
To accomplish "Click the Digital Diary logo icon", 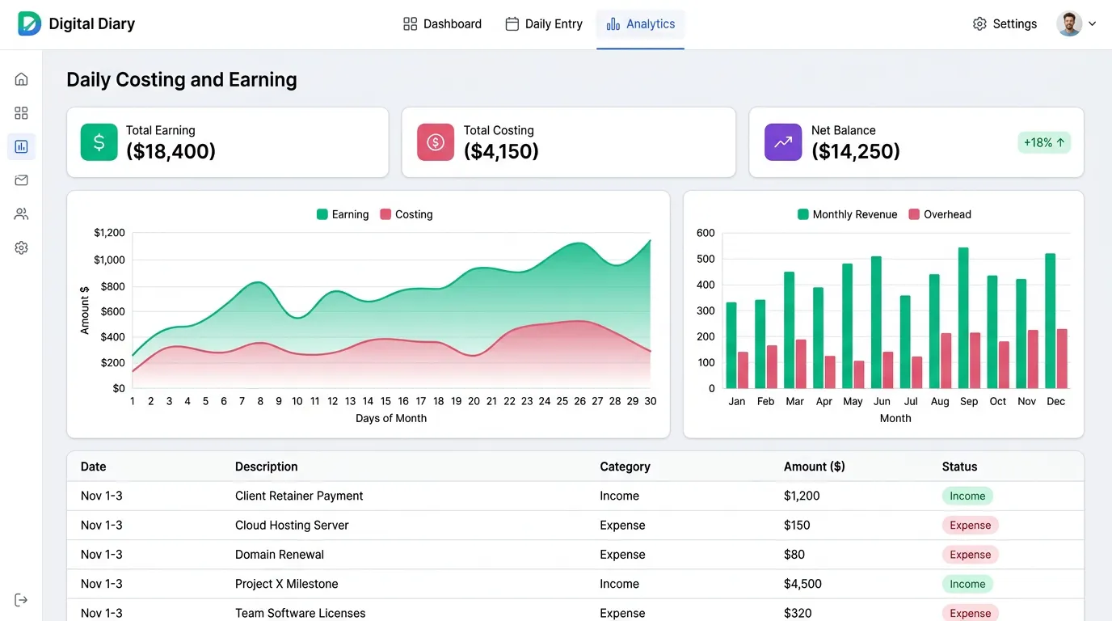I will click(29, 24).
